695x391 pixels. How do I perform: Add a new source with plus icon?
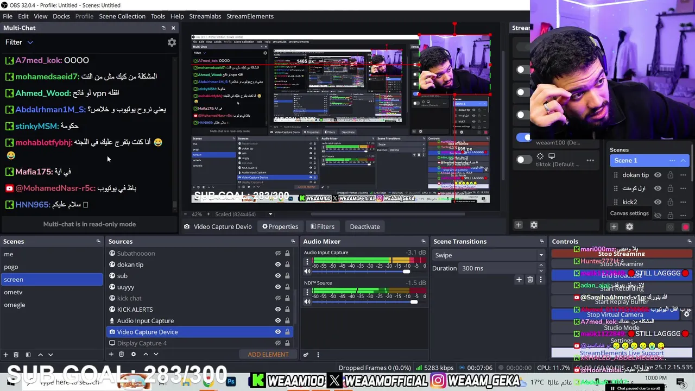tap(111, 354)
